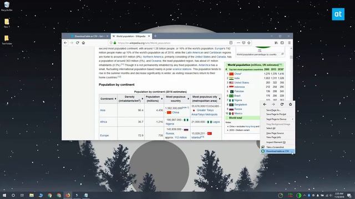Open United States link in sidebar table
Image resolution: width=355 pixels, height=199 pixels.
242,82
